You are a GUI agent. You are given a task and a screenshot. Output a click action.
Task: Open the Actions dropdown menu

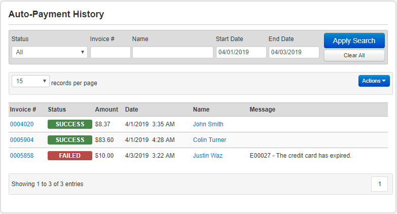pyautogui.click(x=374, y=81)
